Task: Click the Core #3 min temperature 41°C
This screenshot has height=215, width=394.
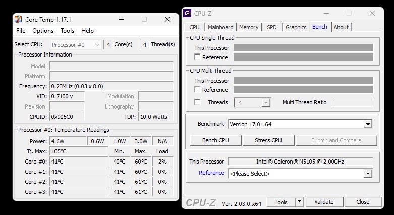Action: [120, 192]
